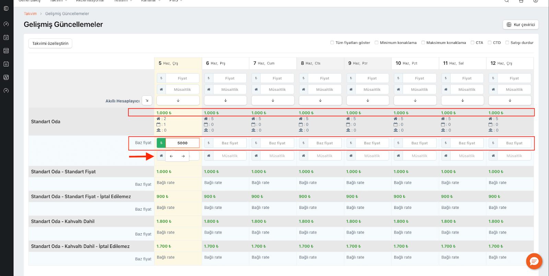Click the Takvimi özelleştirin button
The width and height of the screenshot is (549, 276).
pos(50,43)
